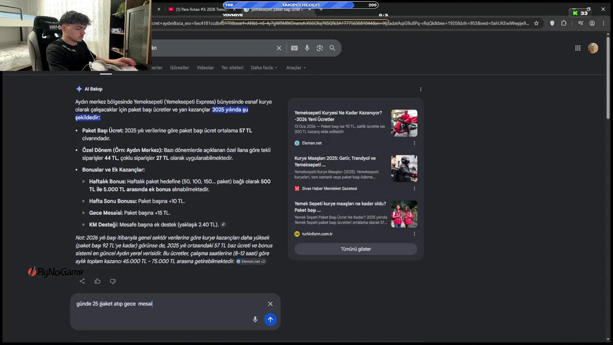613x345 pixels.
Task: Use the microphone in follow-up box
Action: click(x=255, y=320)
